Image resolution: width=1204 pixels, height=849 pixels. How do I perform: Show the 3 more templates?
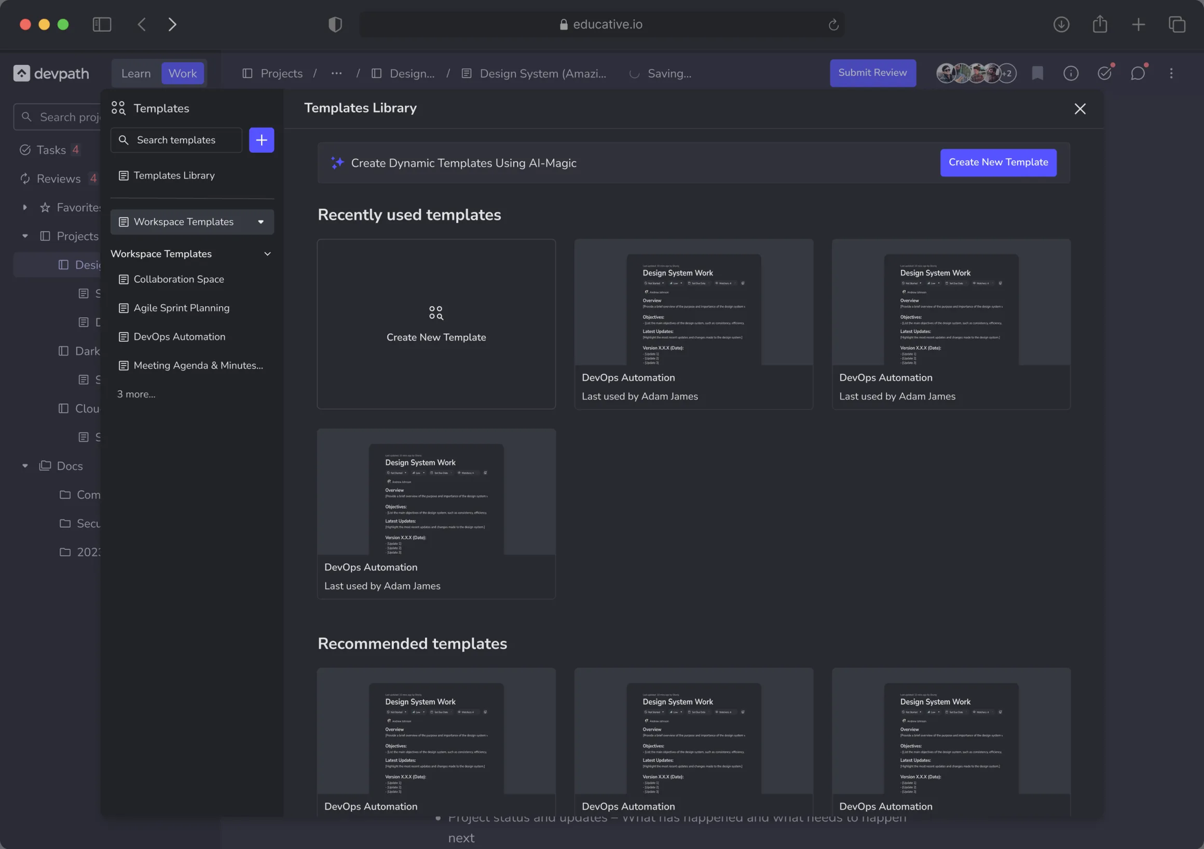[x=136, y=394]
